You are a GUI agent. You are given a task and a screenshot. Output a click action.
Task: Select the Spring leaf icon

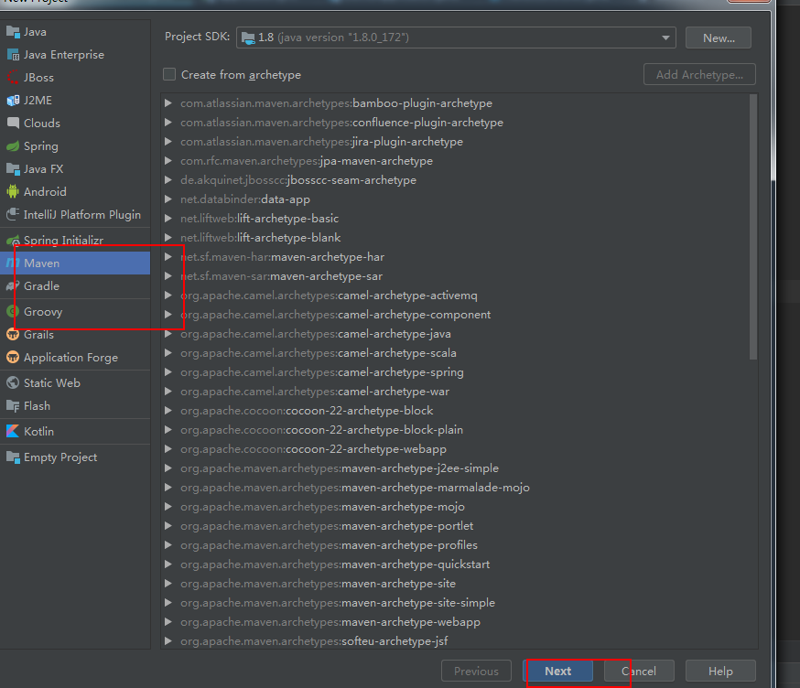pos(13,146)
